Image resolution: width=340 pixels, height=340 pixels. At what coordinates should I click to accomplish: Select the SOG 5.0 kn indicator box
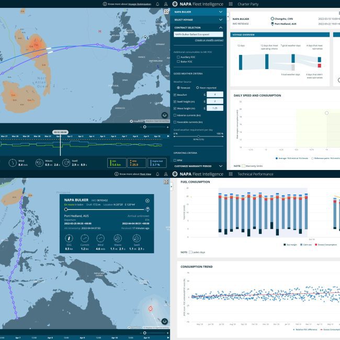[x=117, y=163]
